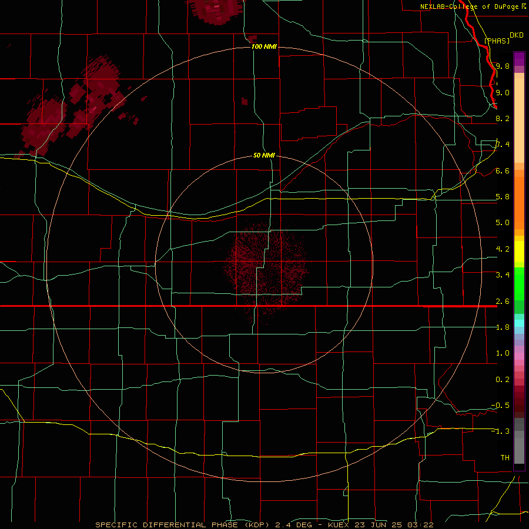This screenshot has height=529, width=529.
Task: Click the 2.6 value on the color scale
Action: coord(503,302)
